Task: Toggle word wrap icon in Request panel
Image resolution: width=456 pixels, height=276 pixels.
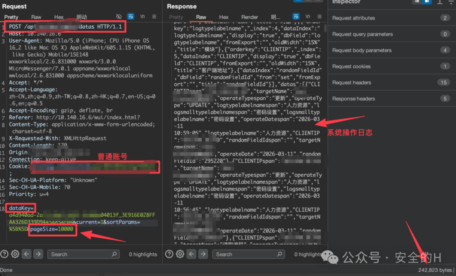Action: click(x=130, y=16)
